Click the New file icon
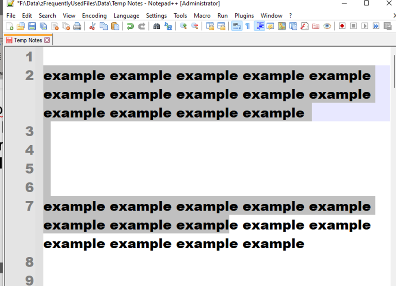This screenshot has width=396, height=286. pyautogui.click(x=10, y=26)
